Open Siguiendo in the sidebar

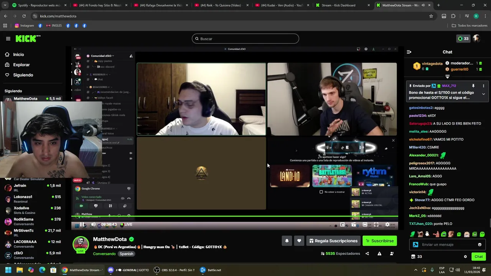(x=23, y=75)
